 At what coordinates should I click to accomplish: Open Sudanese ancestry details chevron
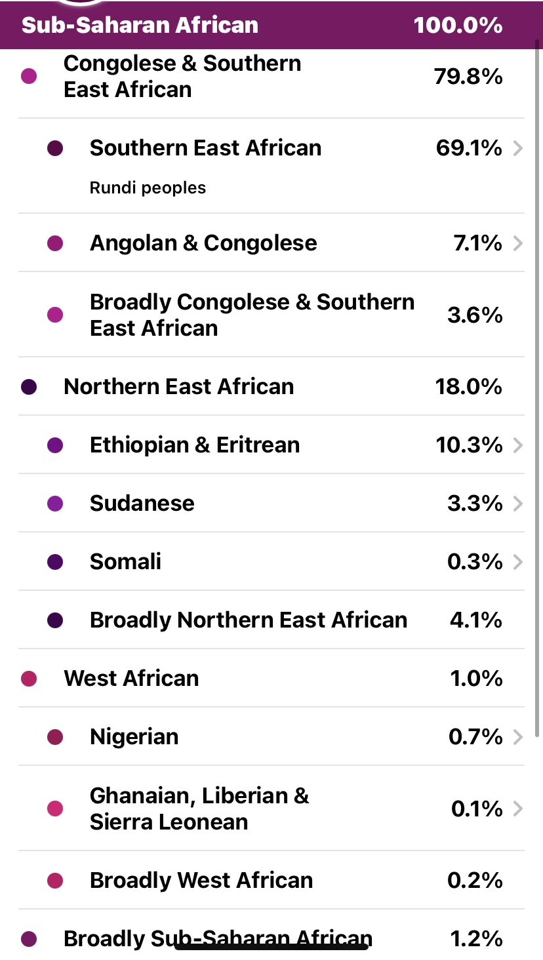517,504
